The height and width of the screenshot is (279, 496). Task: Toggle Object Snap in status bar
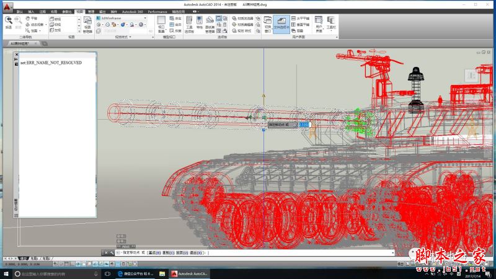pos(84,264)
